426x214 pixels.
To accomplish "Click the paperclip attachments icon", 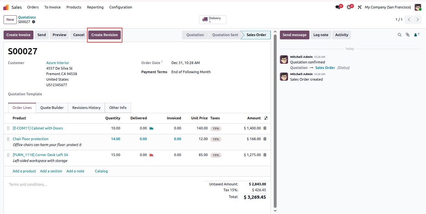I will [407, 35].
